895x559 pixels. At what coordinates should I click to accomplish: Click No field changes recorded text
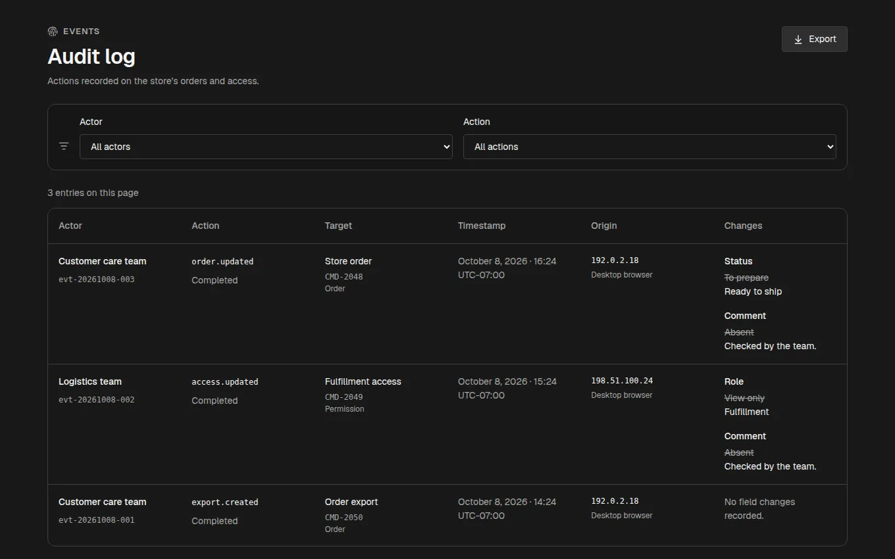click(759, 509)
